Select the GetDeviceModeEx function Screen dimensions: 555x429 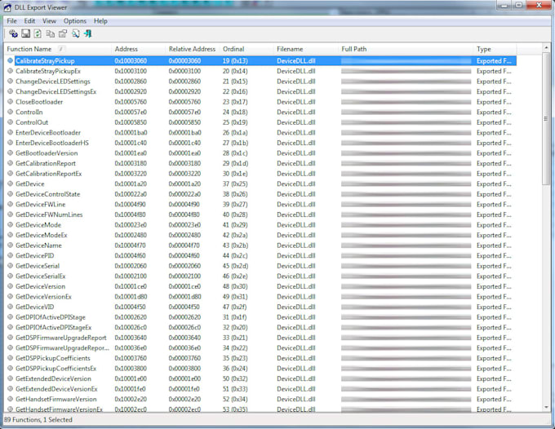pos(42,235)
